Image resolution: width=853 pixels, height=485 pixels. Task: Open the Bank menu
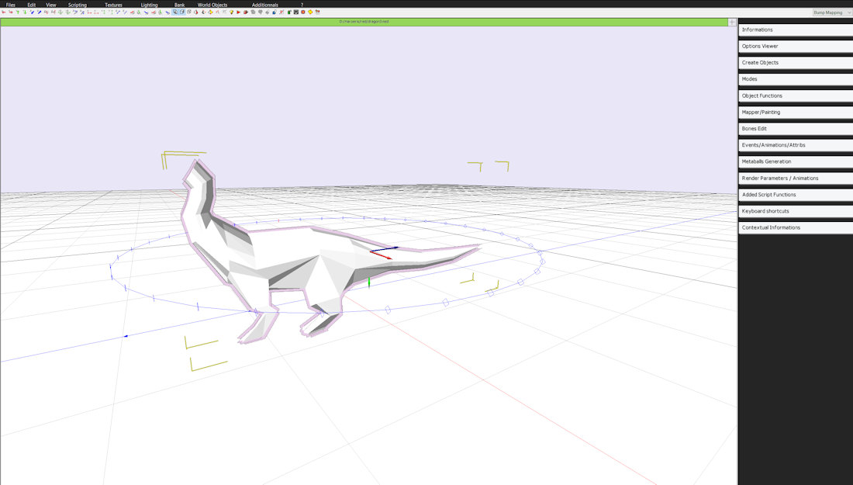[180, 5]
